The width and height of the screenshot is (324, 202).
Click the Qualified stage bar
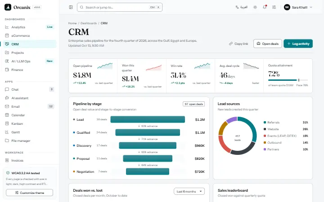(x=148, y=132)
